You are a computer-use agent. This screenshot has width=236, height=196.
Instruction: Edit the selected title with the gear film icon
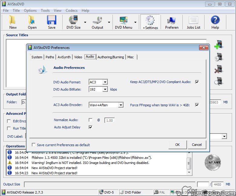click(x=219, y=57)
